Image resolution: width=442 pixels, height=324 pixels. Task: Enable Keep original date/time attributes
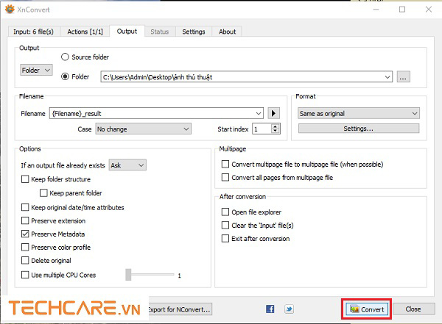25,208
